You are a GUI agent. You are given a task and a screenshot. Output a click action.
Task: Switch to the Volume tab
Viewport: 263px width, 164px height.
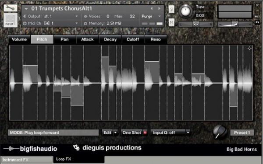coord(19,39)
